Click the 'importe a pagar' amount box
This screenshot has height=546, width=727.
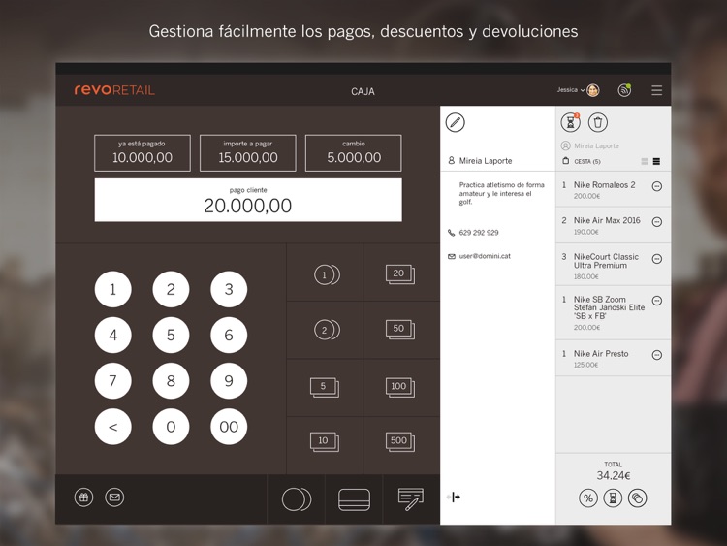click(x=247, y=153)
